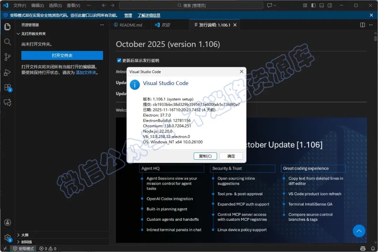Expand the Outline section
Viewport: 378px width, 252px height.
point(23,235)
